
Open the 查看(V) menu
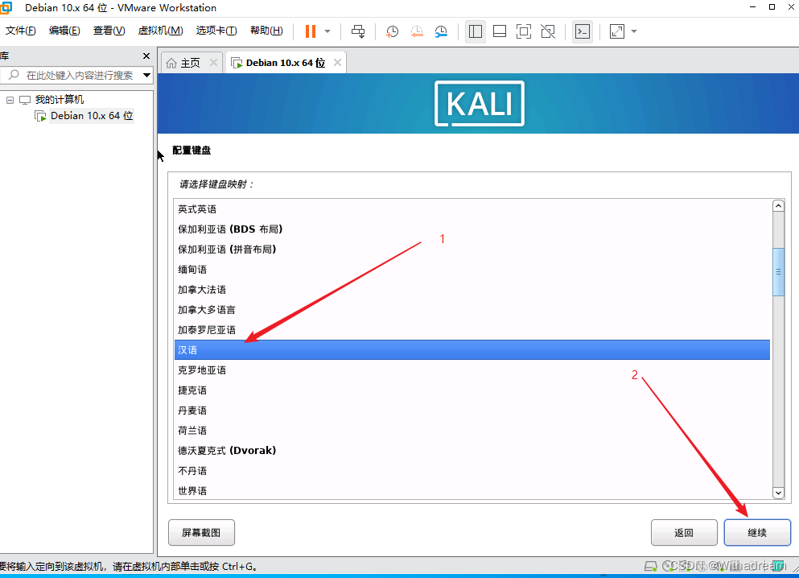pyautogui.click(x=109, y=31)
